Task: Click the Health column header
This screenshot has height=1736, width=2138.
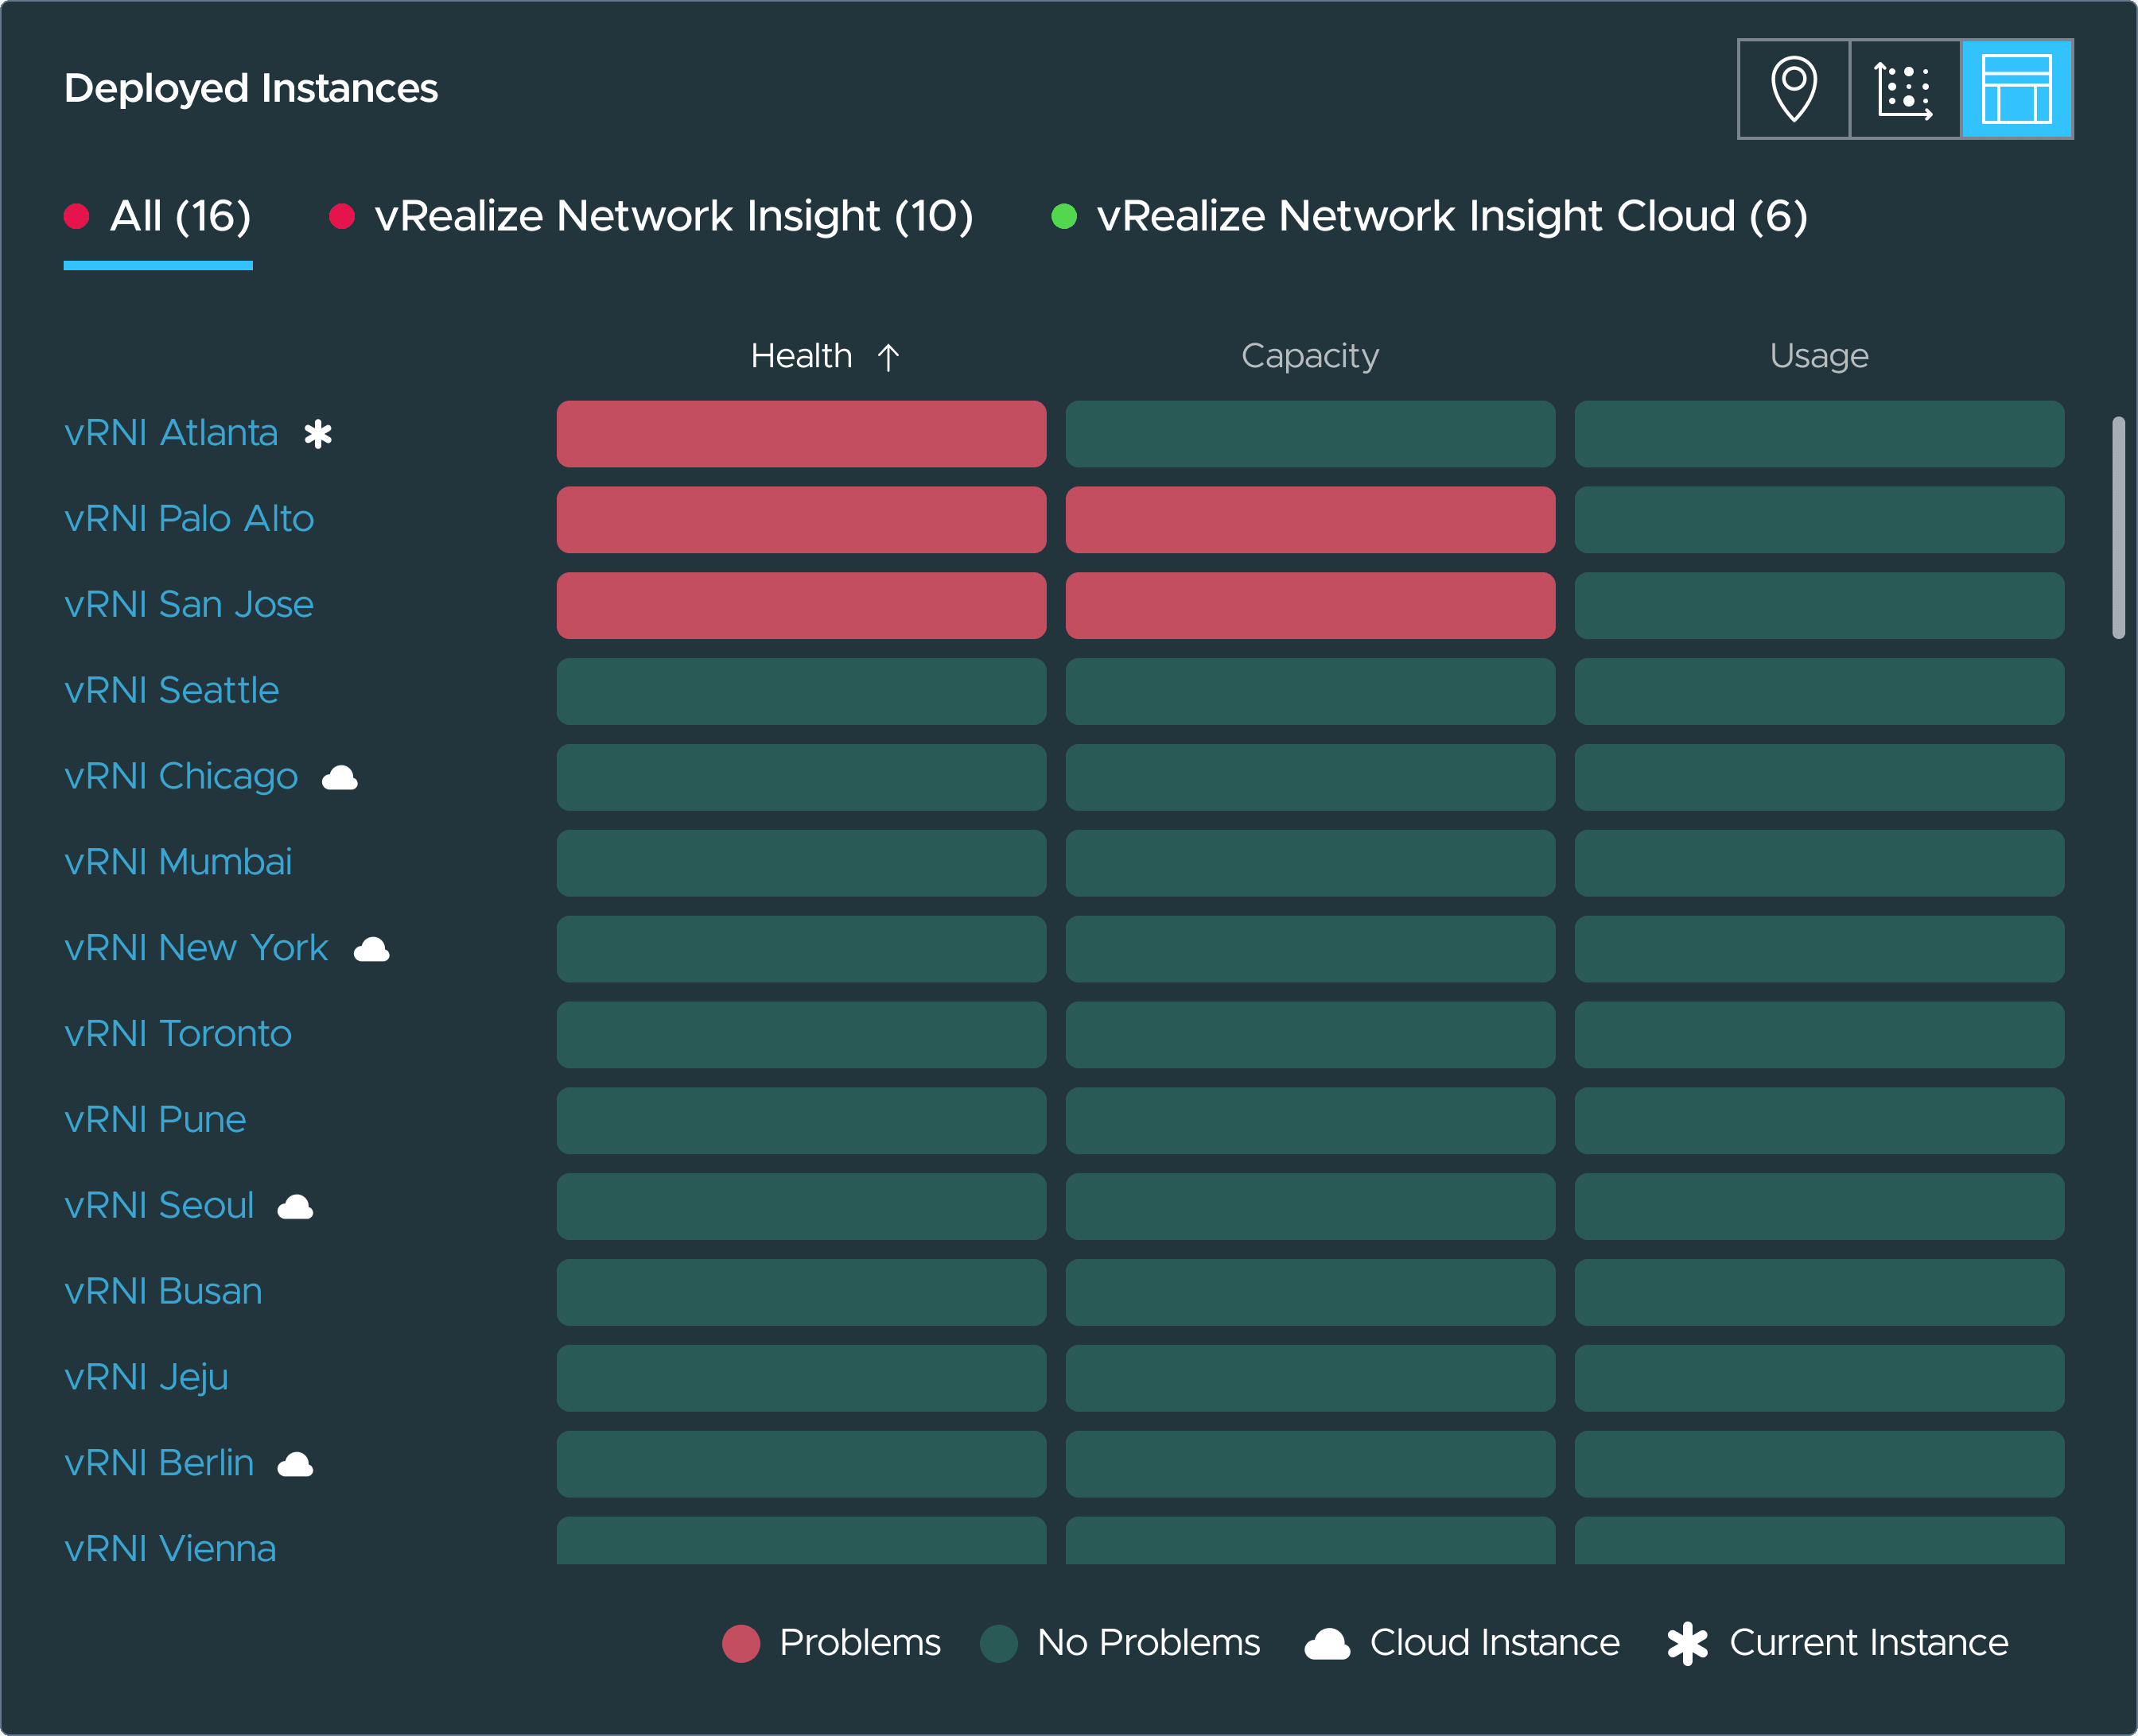Action: [802, 356]
